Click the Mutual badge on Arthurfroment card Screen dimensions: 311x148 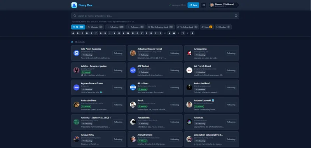pos(142,141)
